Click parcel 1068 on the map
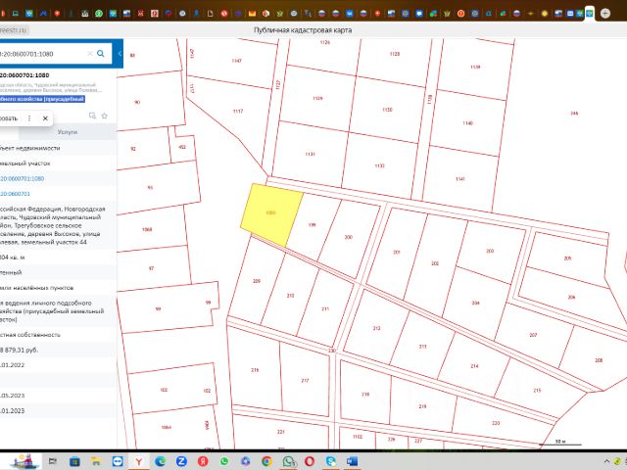Viewport: 627px width, 470px height. [x=147, y=229]
